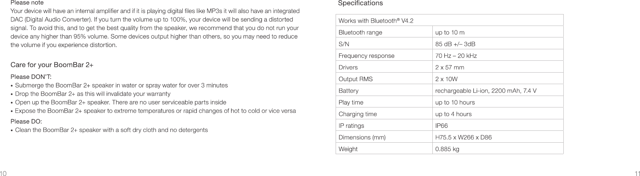Click the "Please note" heading text
The image size is (640, 176).
point(27,3)
